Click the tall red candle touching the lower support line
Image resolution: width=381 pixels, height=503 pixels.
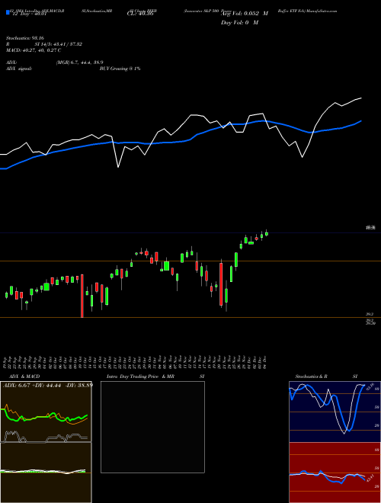82,296
